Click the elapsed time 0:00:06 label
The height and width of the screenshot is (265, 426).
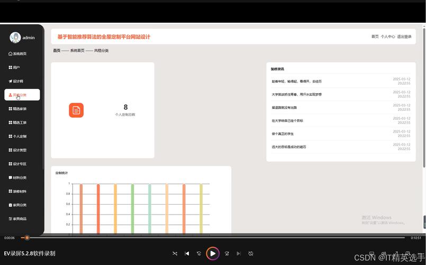[x=9, y=238]
